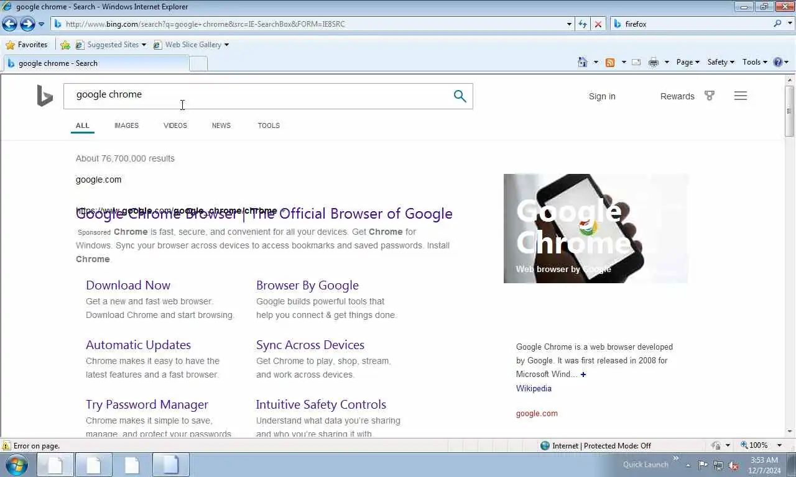Expand description with the plus sign

583,375
